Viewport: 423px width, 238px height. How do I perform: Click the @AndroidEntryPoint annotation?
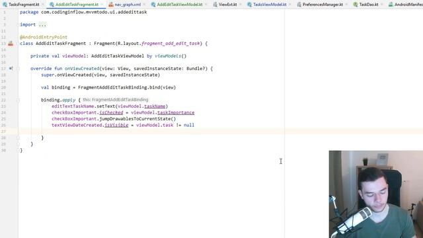point(44,37)
